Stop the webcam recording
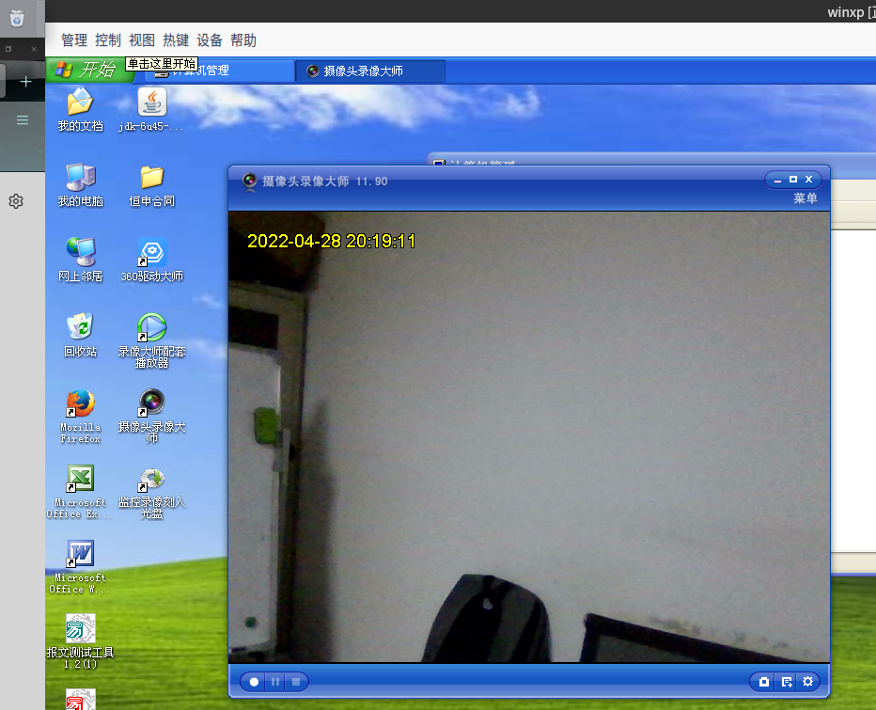Viewport: 876px width, 710px height. click(x=296, y=682)
